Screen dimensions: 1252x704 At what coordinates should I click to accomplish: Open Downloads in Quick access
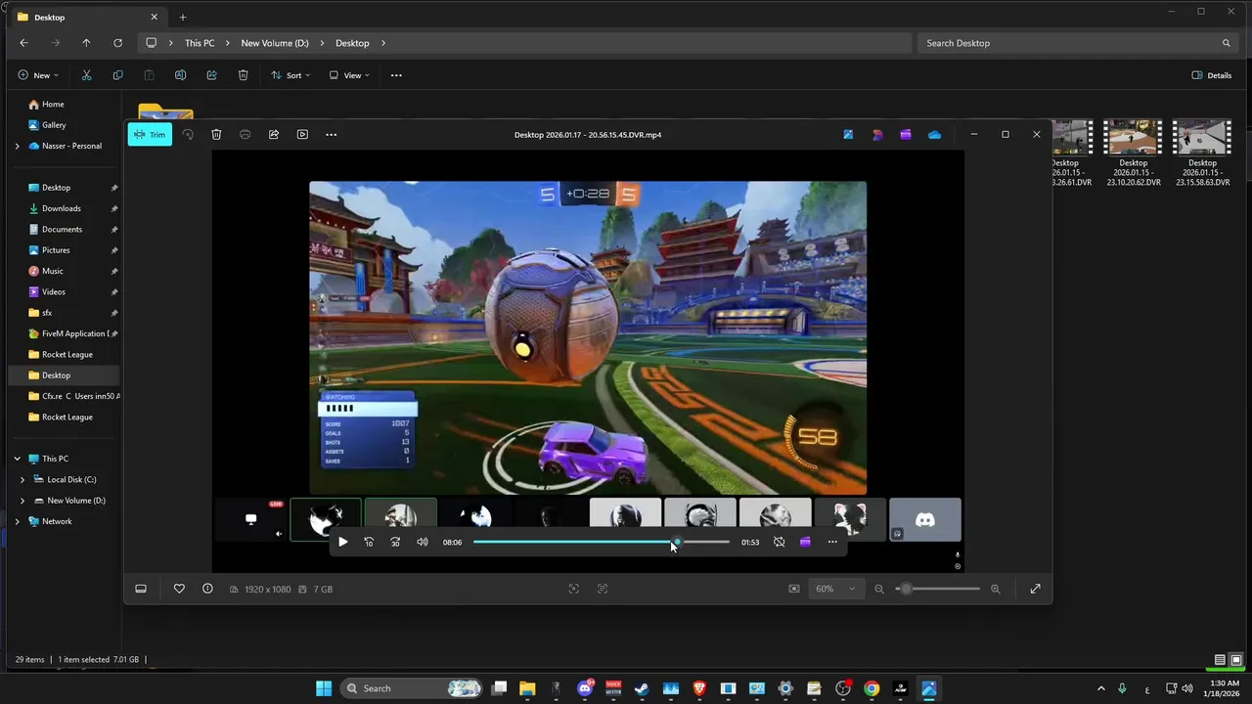tap(62, 208)
